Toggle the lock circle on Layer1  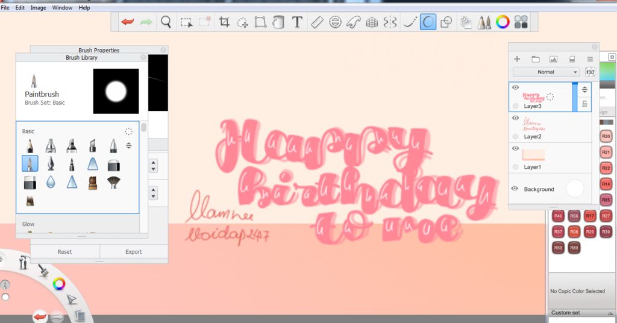point(516,167)
